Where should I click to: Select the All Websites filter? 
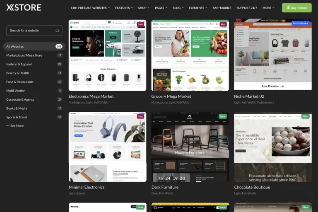pos(15,46)
